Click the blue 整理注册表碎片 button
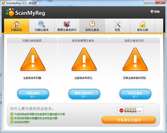The width and height of the screenshot is (167, 133). (84, 94)
